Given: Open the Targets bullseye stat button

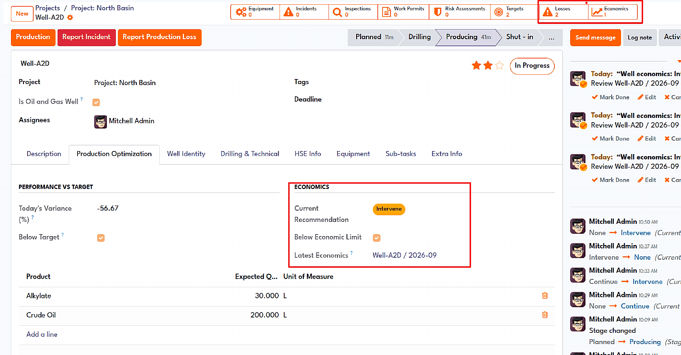Looking at the screenshot, I should pos(515,12).
